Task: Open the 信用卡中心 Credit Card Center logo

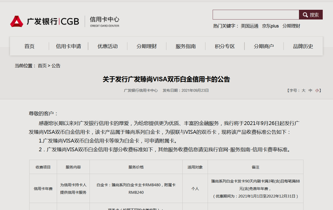Action: [x=105, y=21]
